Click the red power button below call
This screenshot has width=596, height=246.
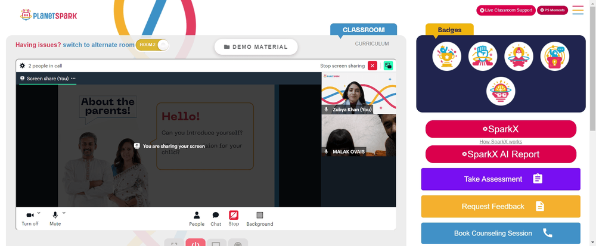[x=195, y=242]
